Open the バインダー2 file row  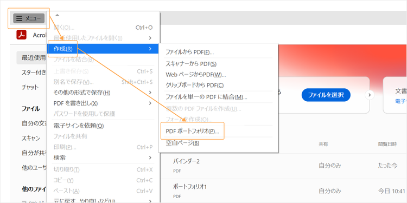coord(283,166)
